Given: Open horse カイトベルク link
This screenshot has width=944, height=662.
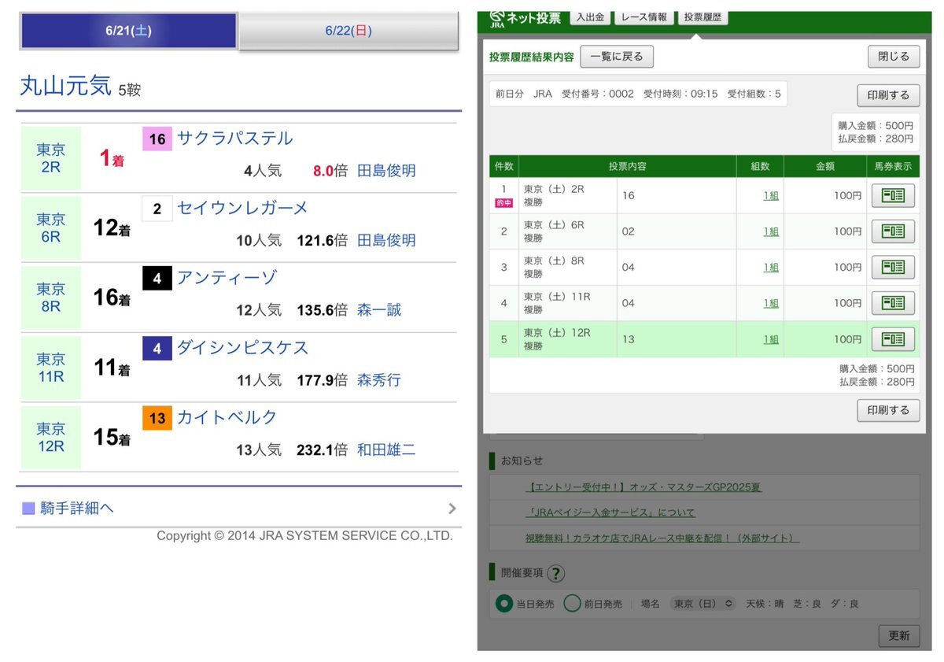Looking at the screenshot, I should point(227,417).
